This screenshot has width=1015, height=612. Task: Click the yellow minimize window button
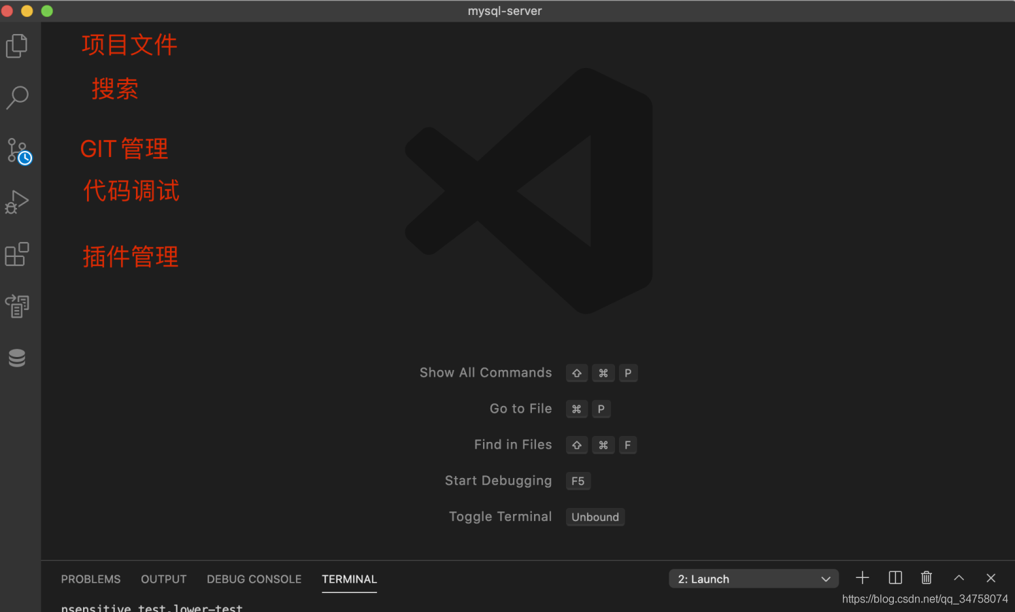[x=27, y=11]
